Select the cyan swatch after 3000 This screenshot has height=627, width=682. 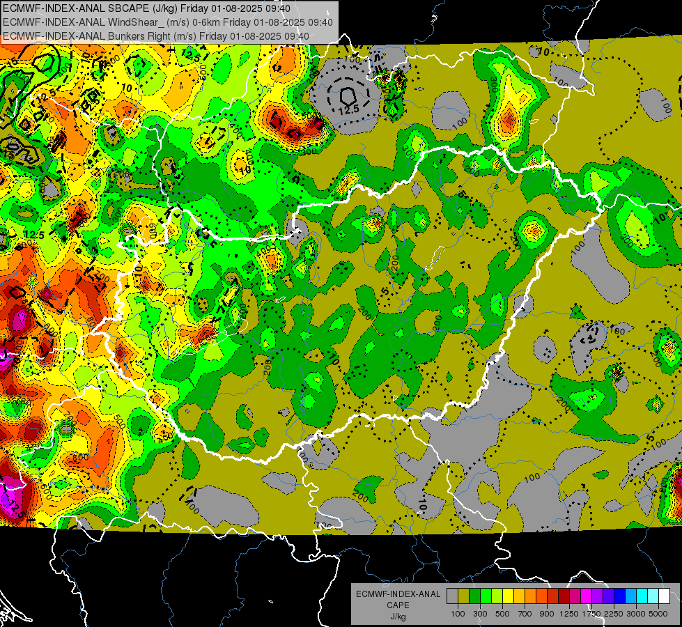pos(642,596)
